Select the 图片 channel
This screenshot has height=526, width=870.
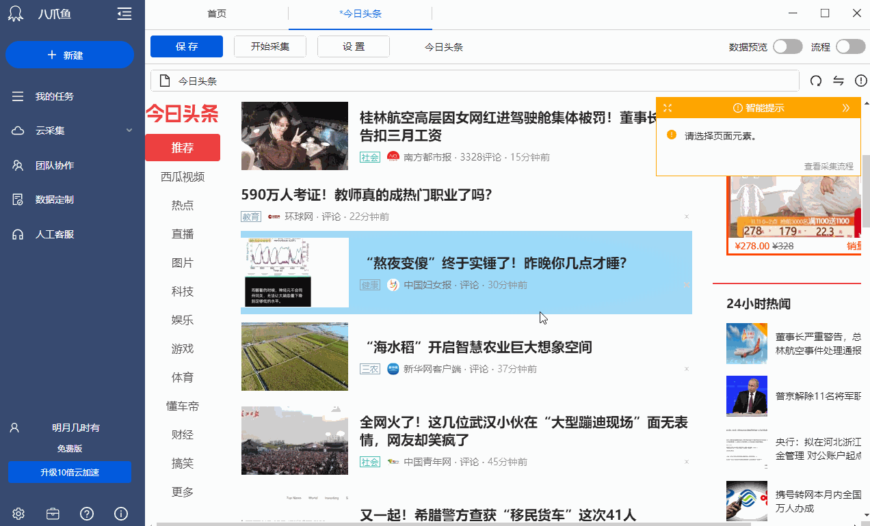tap(183, 263)
